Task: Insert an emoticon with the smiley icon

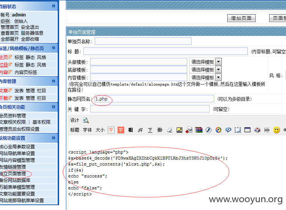Action: 277,130
